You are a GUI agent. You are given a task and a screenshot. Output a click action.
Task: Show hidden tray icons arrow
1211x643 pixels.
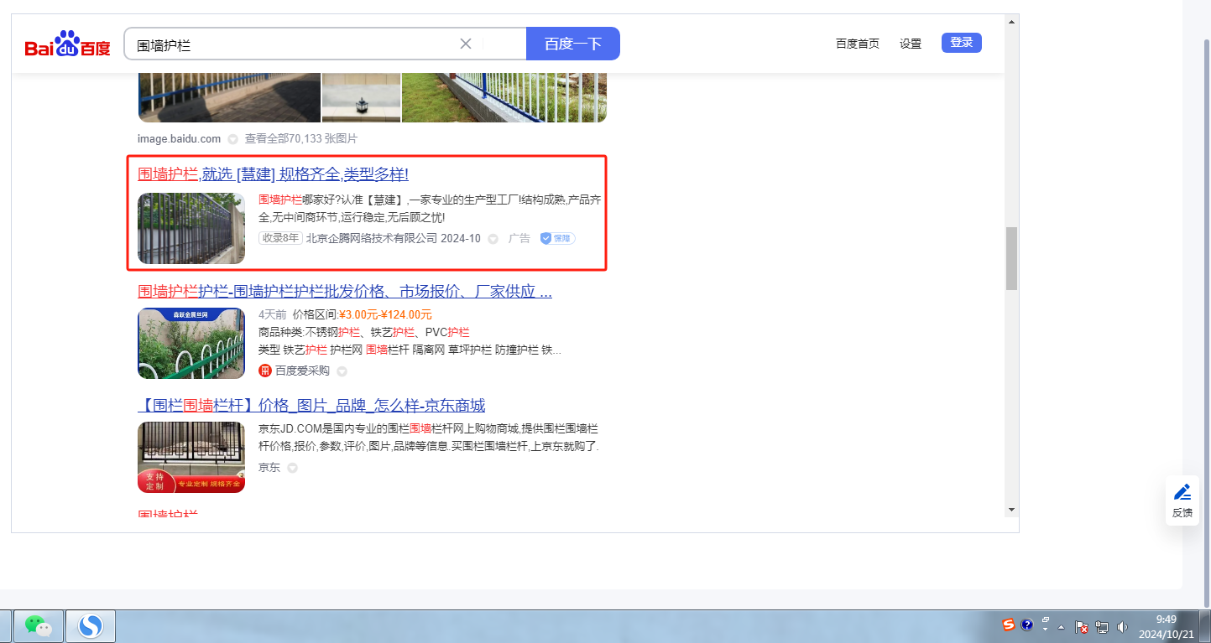pyautogui.click(x=1062, y=627)
